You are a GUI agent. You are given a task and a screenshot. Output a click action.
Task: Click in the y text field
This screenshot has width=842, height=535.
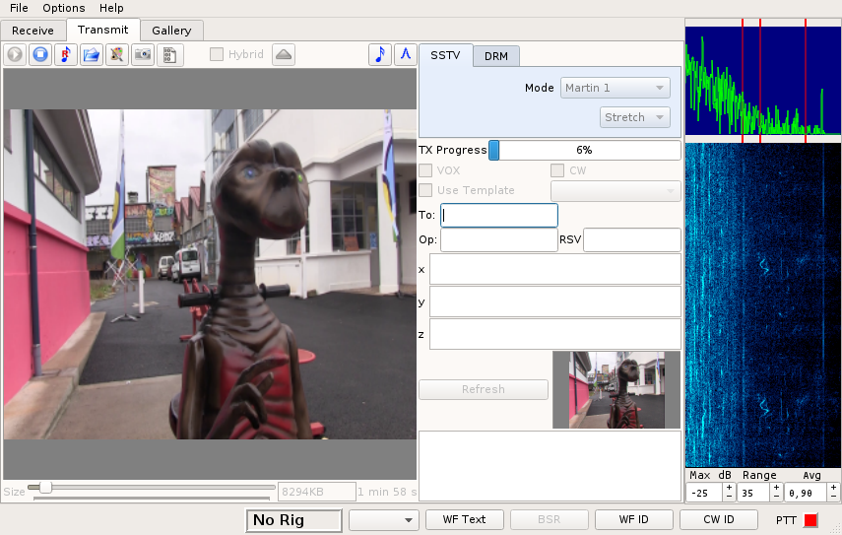coord(555,301)
